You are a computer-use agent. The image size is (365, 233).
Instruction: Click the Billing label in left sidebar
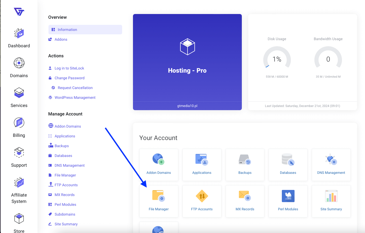(19, 135)
